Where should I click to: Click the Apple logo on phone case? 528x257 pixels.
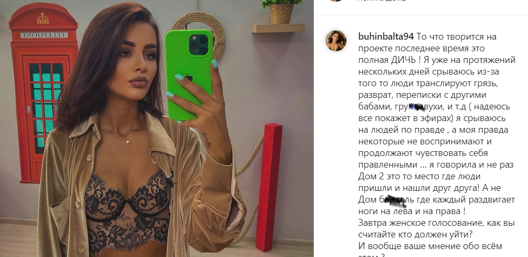[189, 77]
